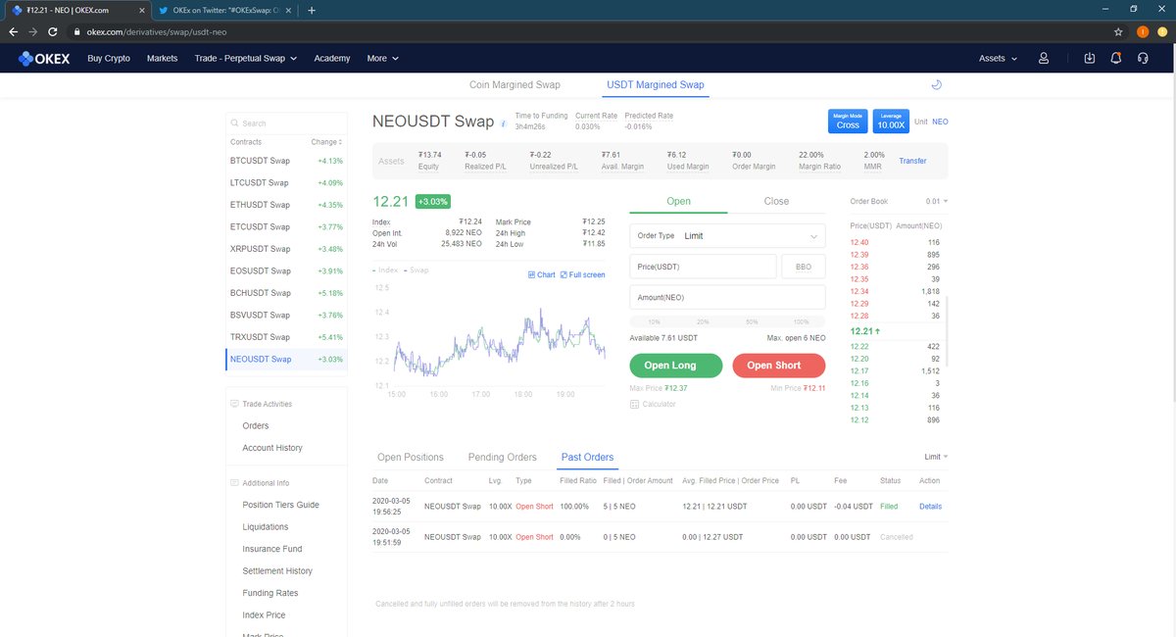Open Trade - Perpetual Swap menu
1176x637 pixels.
click(245, 58)
